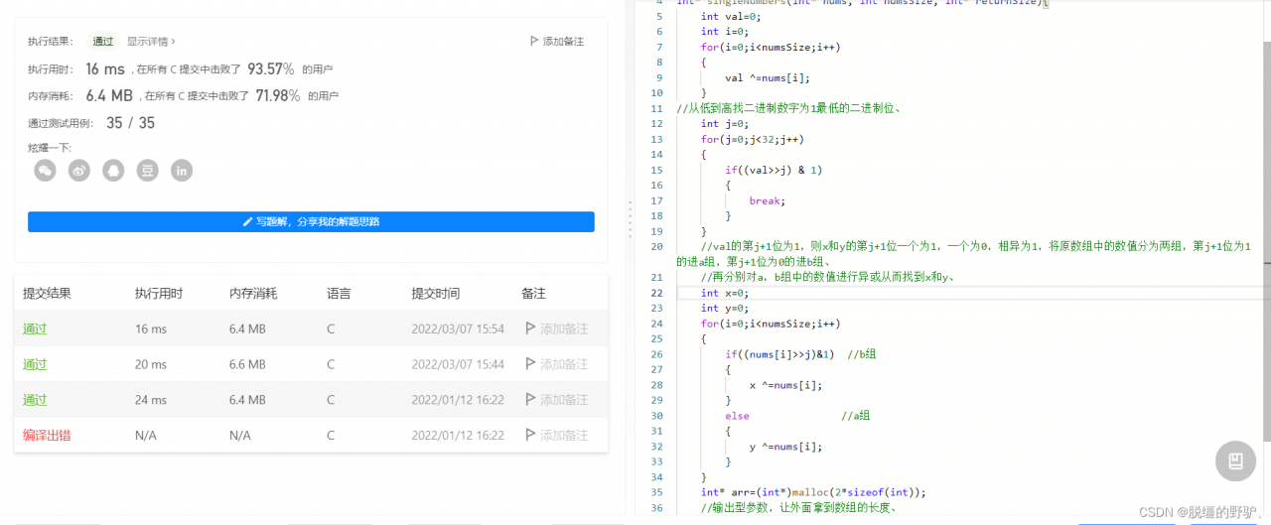This screenshot has height=525, width=1271.
Task: Click the panel divider drag handle dots
Action: (630, 218)
